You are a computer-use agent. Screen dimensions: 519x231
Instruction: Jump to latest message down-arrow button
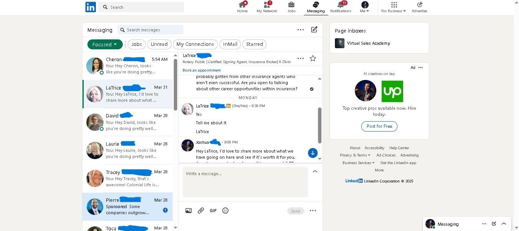(313, 153)
